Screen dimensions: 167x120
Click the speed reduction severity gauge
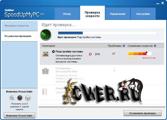click(x=140, y=53)
